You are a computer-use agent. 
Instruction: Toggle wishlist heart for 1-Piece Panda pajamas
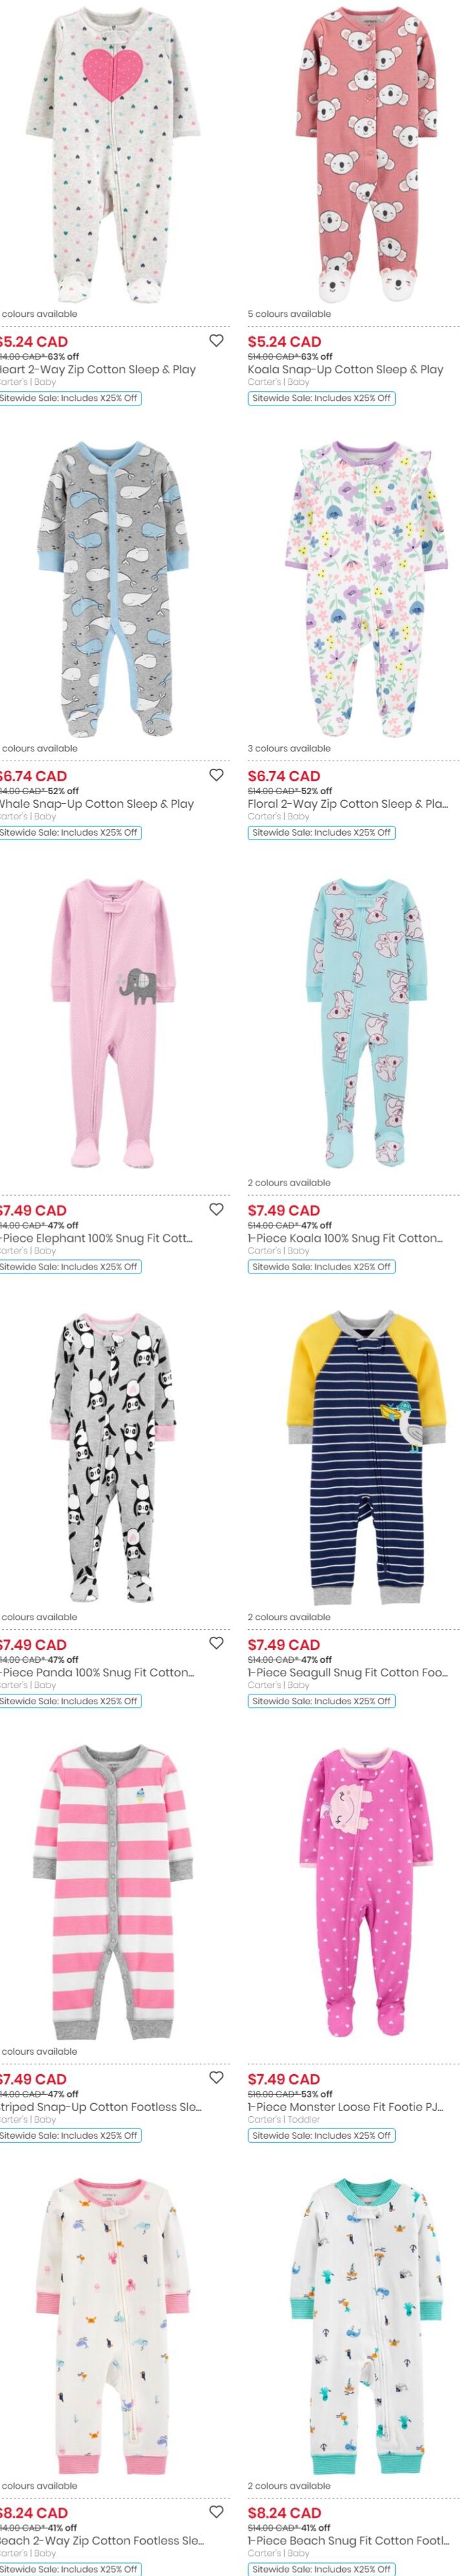point(216,1643)
